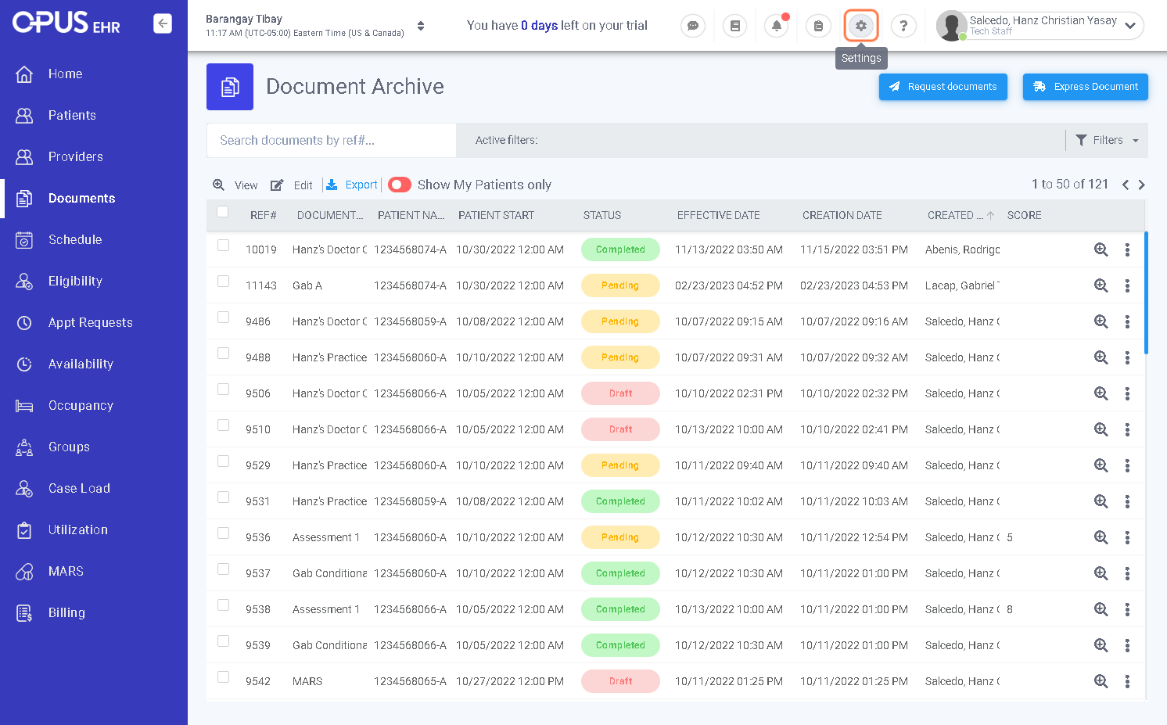Check the box for document 9537

click(223, 569)
